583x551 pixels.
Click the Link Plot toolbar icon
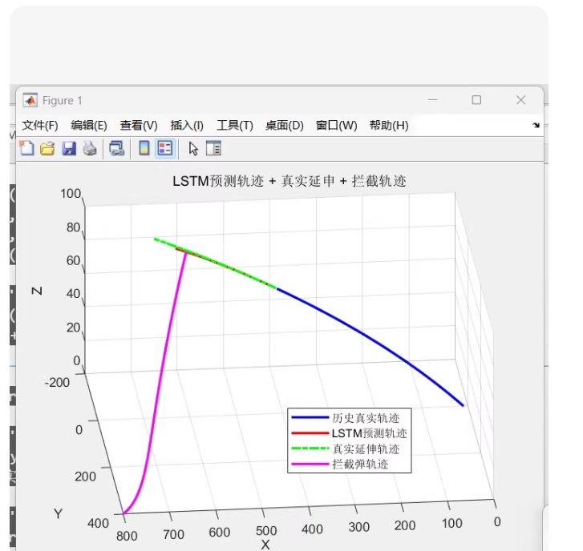pos(116,148)
